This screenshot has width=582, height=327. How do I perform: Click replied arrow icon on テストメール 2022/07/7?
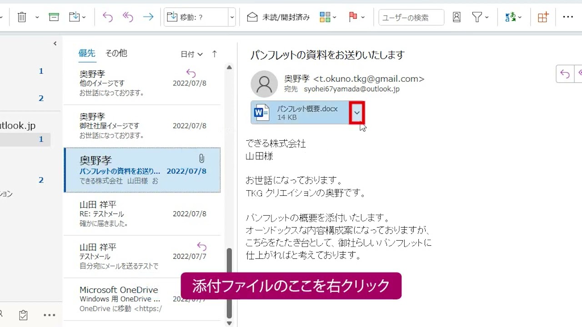coord(201,247)
